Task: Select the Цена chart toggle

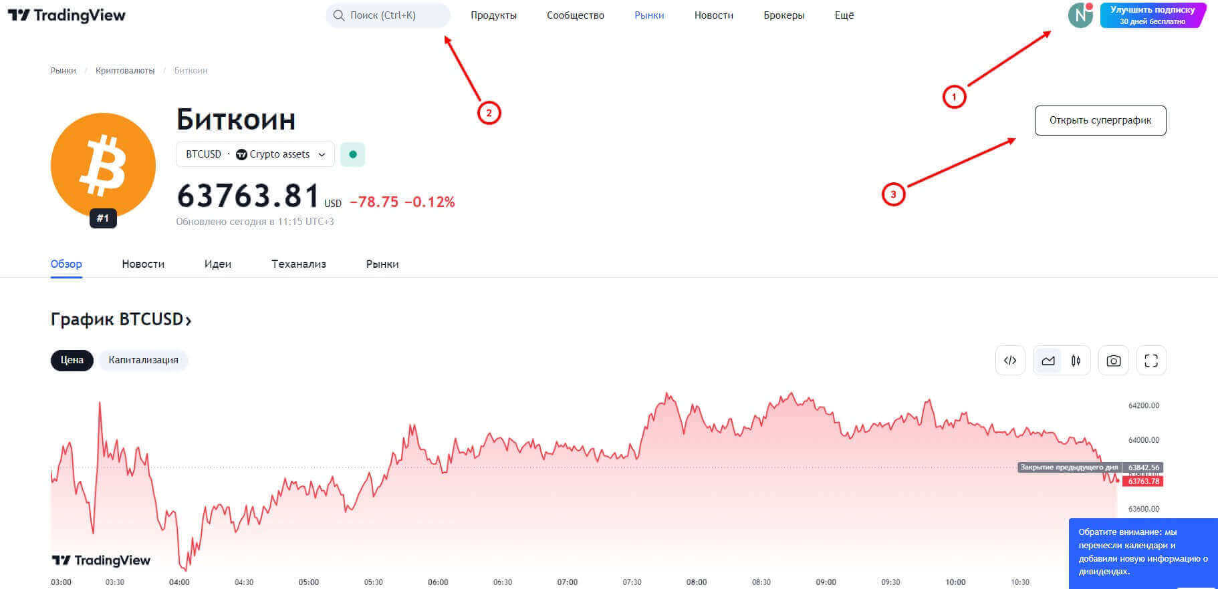Action: tap(72, 360)
